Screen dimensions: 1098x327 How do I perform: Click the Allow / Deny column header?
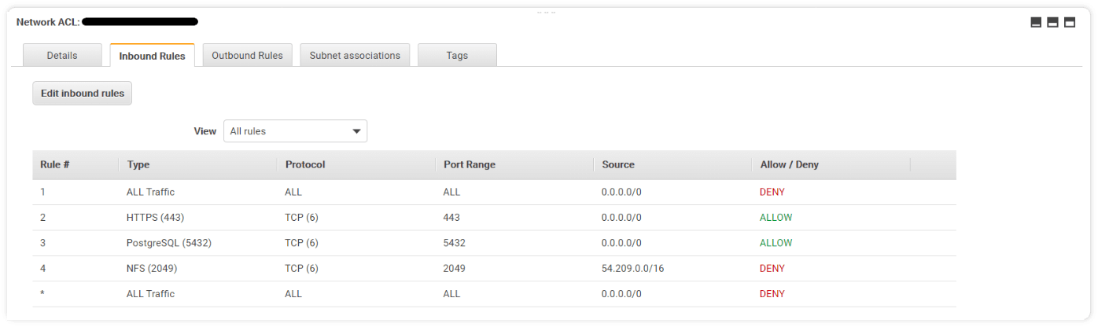[x=789, y=165]
